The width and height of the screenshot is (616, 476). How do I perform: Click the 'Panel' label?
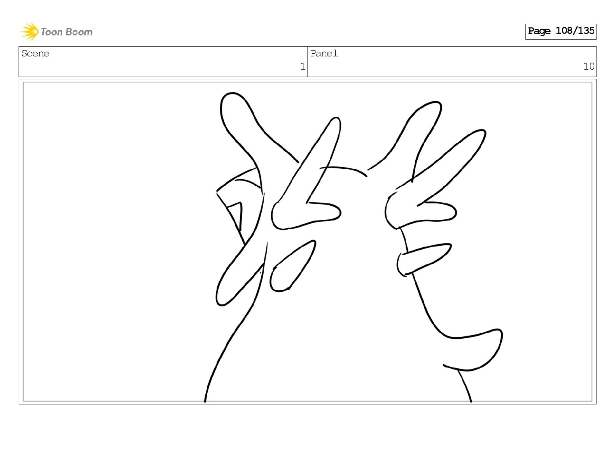click(324, 54)
